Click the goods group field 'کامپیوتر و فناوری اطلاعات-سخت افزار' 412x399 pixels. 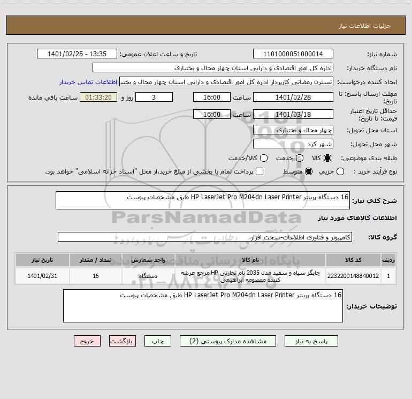click(x=205, y=237)
